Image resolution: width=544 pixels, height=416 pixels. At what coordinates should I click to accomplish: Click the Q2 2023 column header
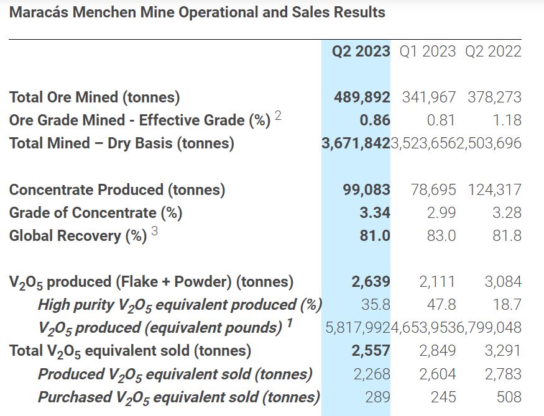[x=361, y=52]
